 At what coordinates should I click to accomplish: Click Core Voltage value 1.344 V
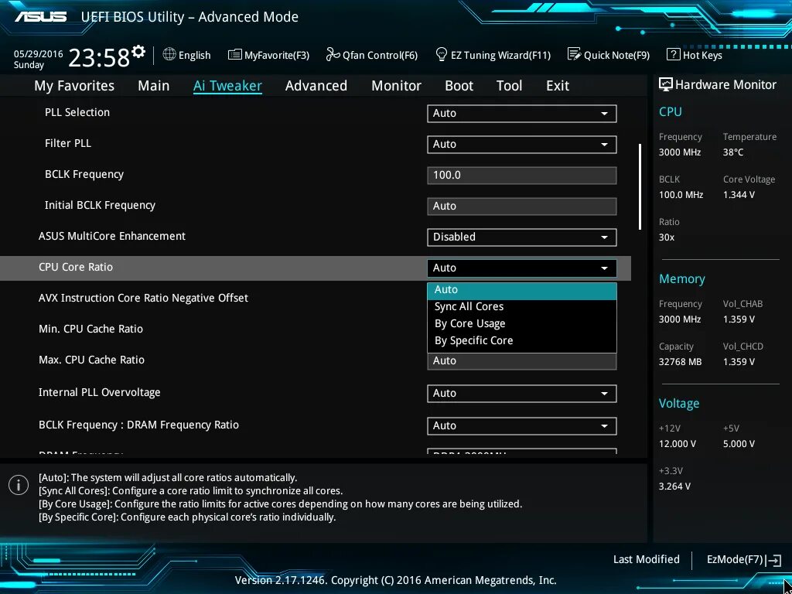tap(739, 194)
